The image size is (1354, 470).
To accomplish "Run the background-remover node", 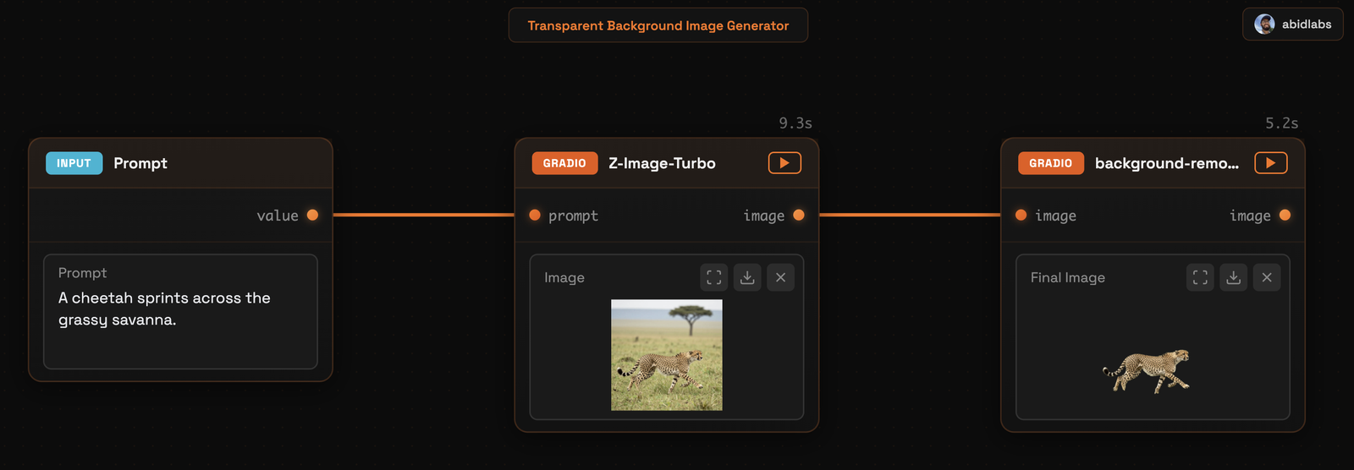I will pos(1271,163).
